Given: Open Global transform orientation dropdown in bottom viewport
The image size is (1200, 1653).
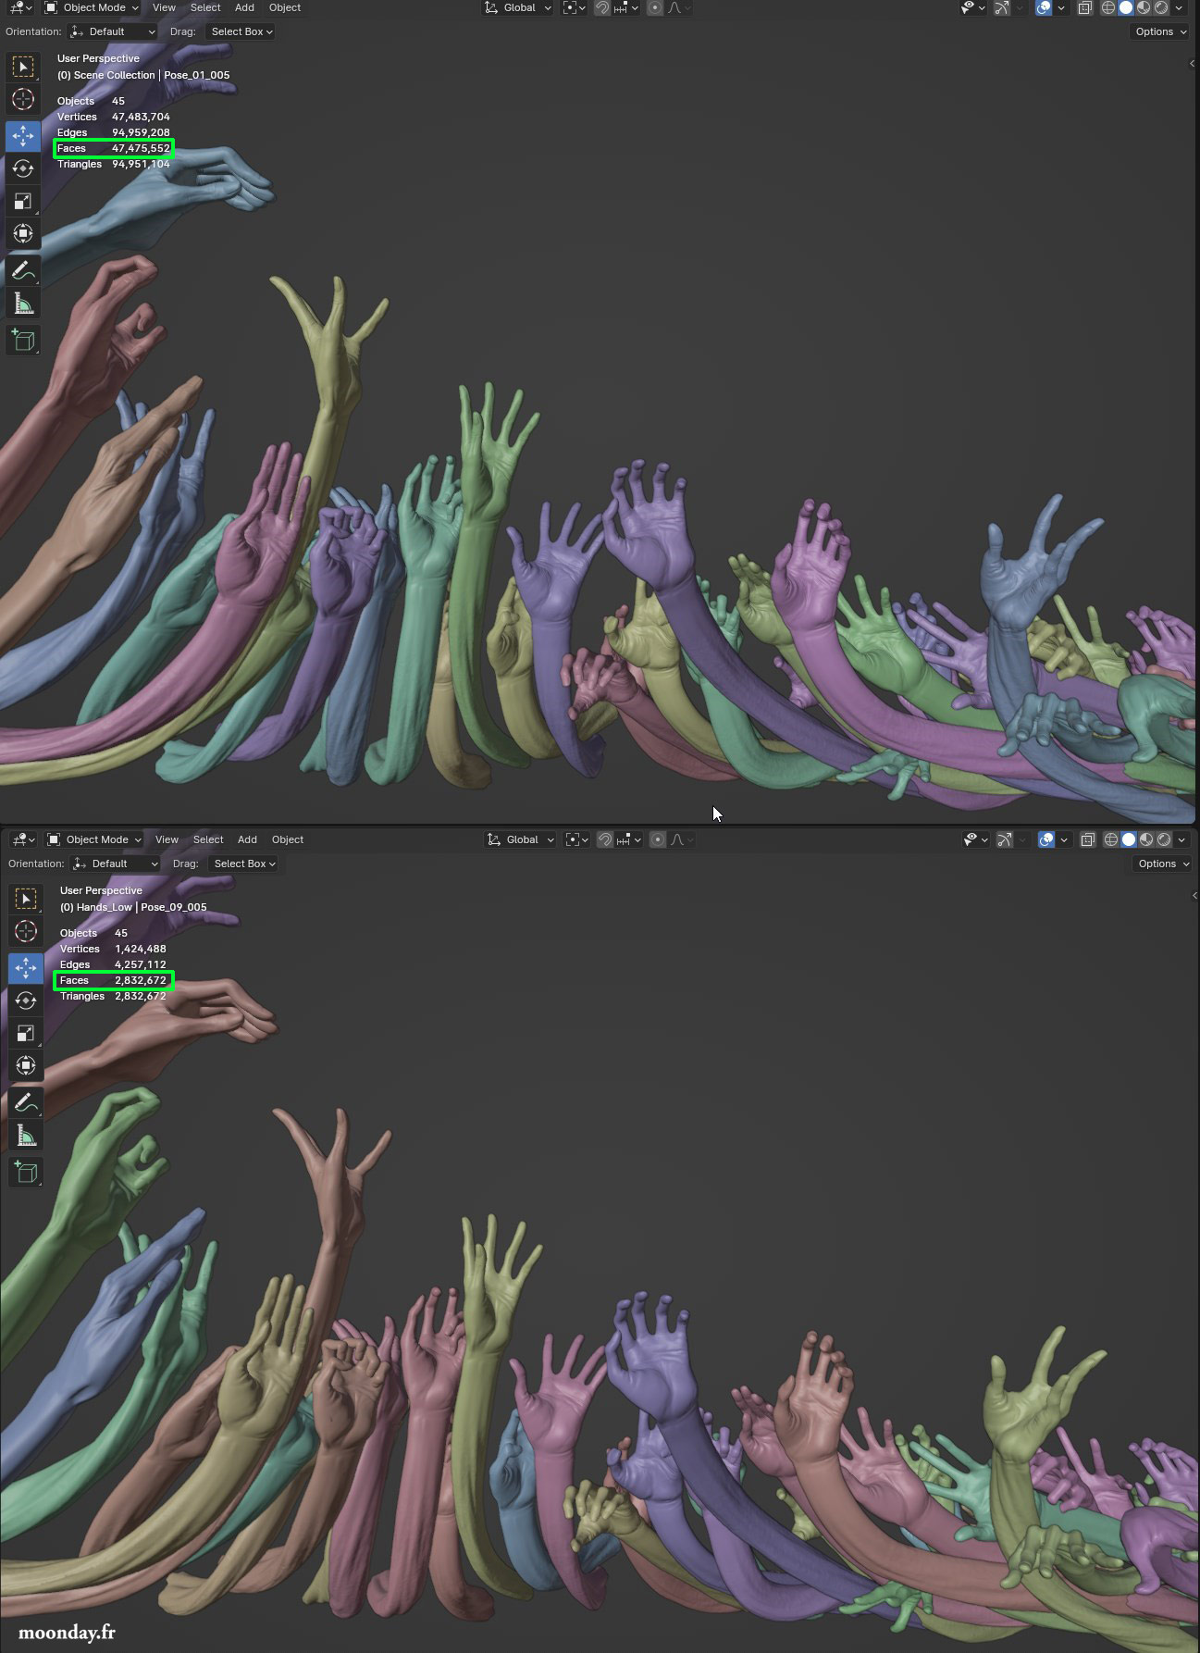Looking at the screenshot, I should coord(521,839).
